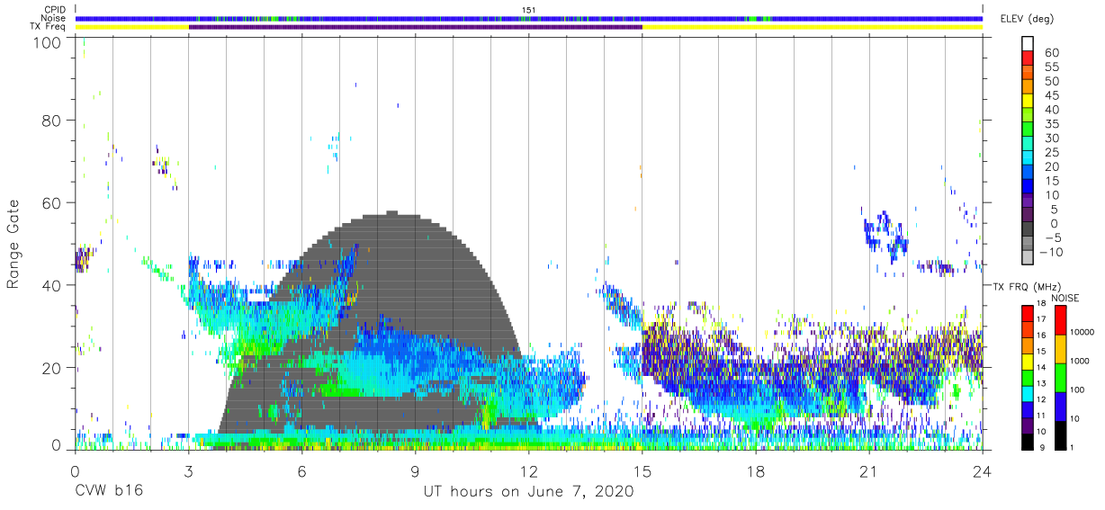Click elevation colorbar value 50
This screenshot has height=510, width=1105.
click(1051, 82)
